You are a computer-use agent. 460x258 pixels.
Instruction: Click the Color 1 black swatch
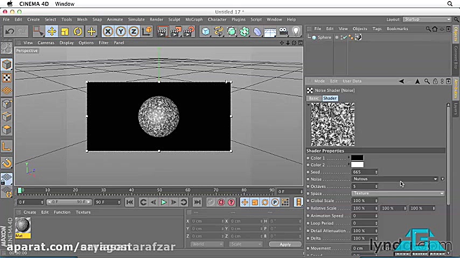tap(357, 158)
